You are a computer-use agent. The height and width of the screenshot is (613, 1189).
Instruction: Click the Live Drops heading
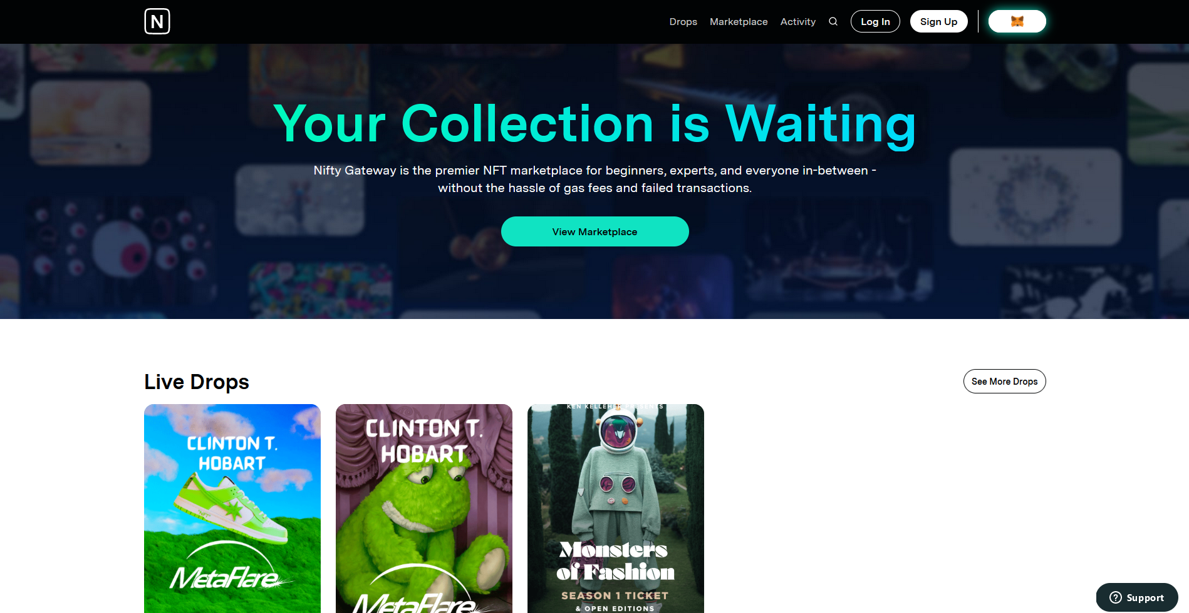point(197,382)
